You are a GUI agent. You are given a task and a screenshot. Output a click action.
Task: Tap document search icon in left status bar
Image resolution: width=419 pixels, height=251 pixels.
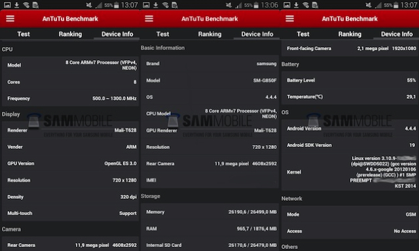(35, 5)
